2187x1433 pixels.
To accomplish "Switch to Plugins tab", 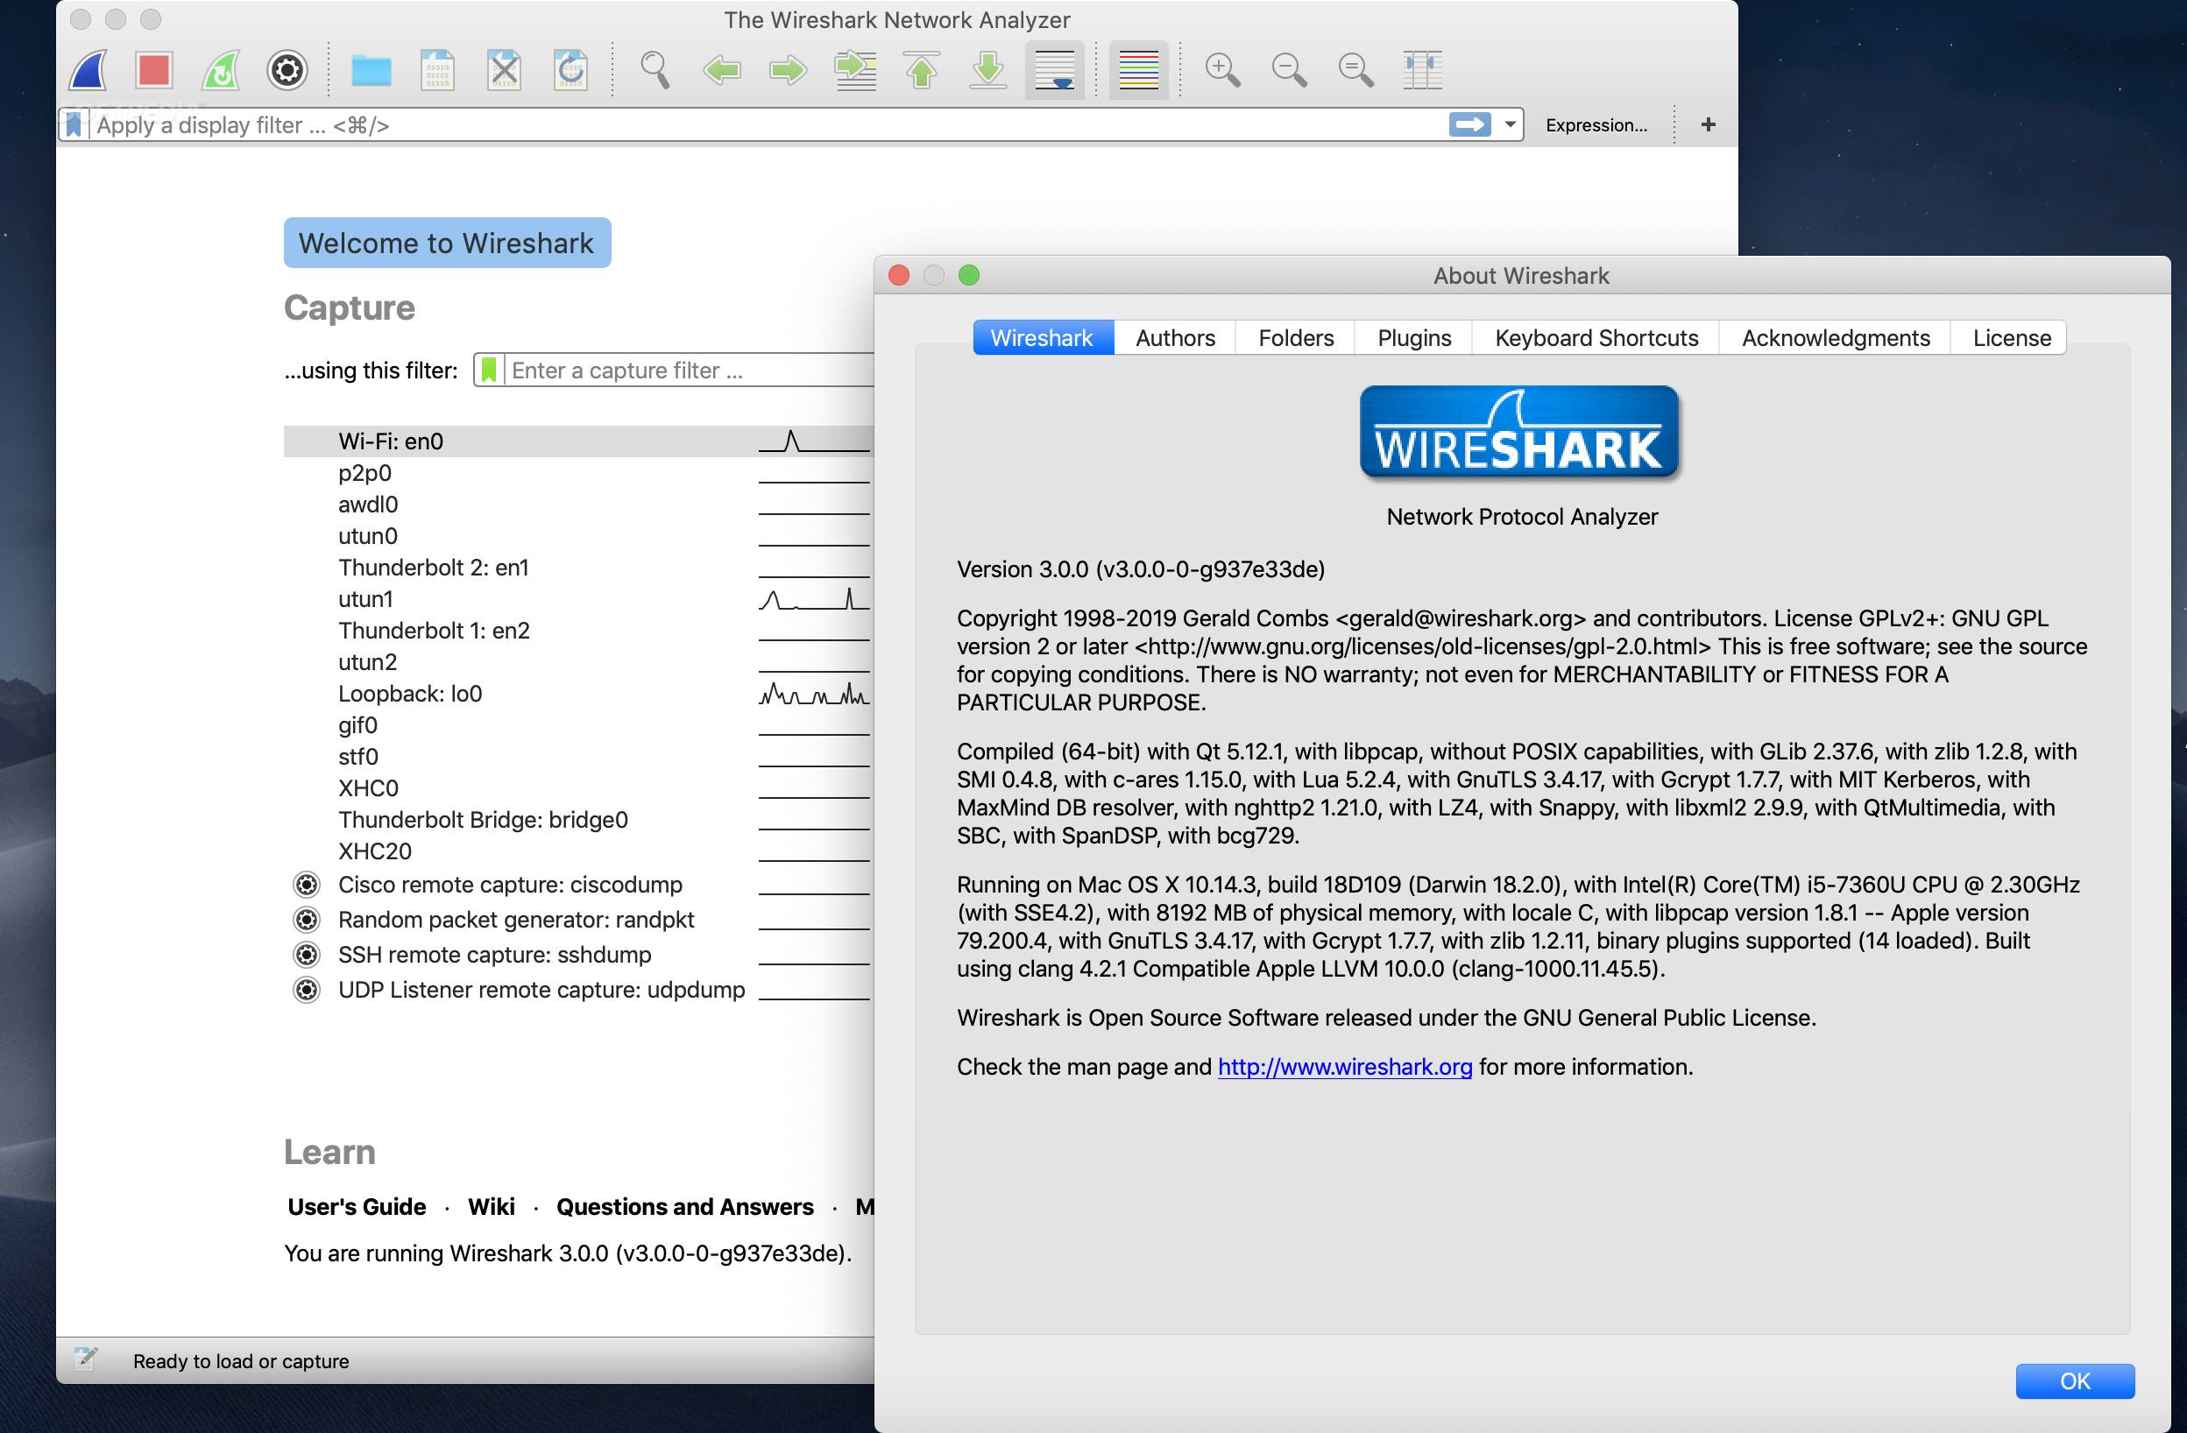I will 1414,338.
